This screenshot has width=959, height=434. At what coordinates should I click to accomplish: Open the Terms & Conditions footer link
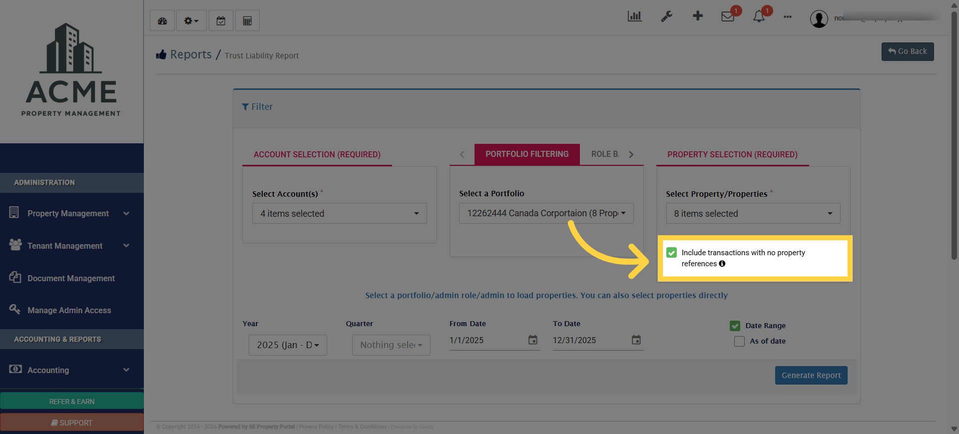[x=362, y=427]
